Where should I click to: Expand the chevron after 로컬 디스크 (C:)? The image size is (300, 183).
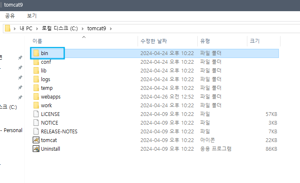point(82,29)
